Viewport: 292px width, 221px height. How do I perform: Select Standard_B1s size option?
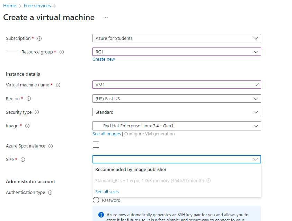pos(177,180)
